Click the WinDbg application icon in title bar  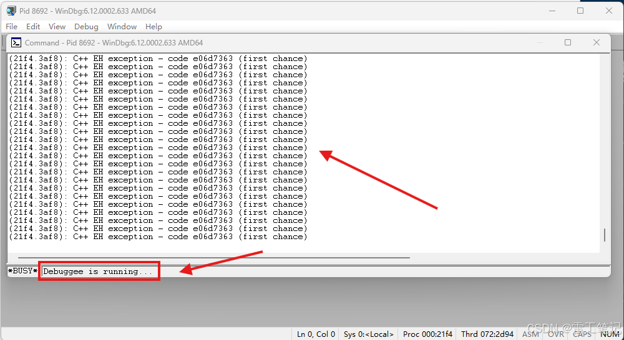tap(11, 11)
